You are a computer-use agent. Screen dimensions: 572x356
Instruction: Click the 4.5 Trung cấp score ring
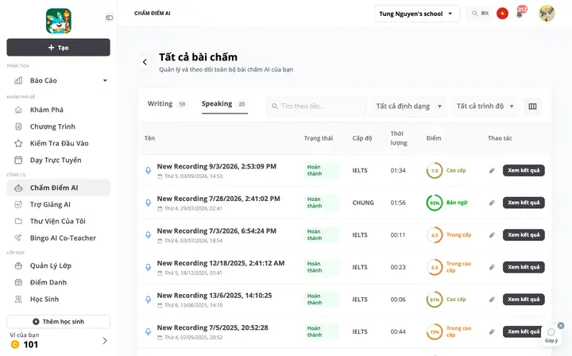(435, 235)
